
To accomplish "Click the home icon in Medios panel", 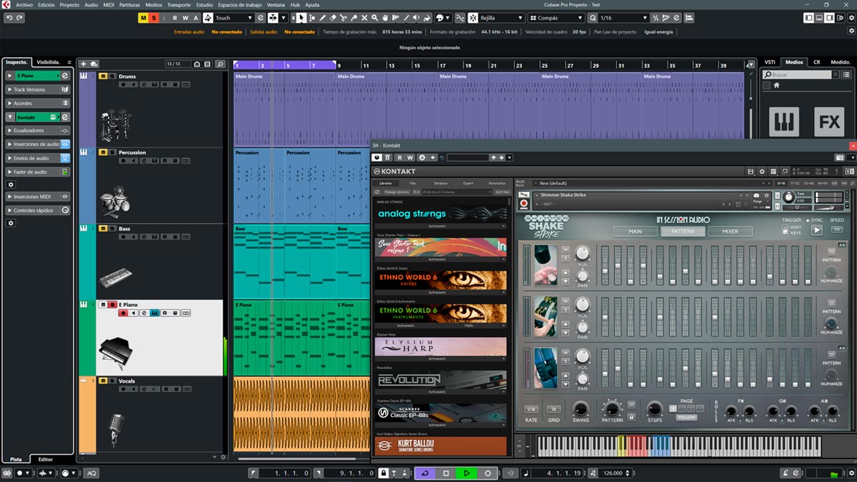I will tap(776, 85).
